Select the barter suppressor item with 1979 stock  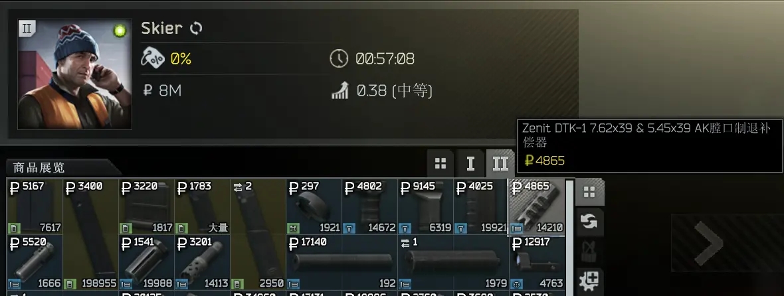pos(454,263)
